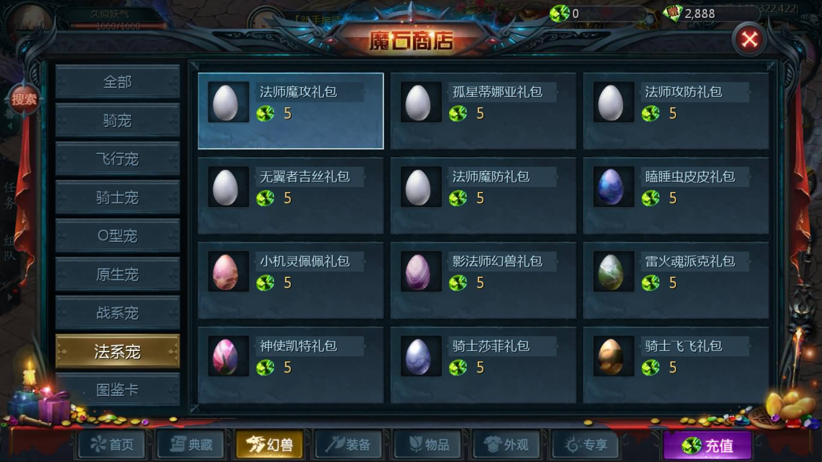This screenshot has height=462, width=822.
Task: Go to the 首页 bottom tab
Action: (112, 444)
